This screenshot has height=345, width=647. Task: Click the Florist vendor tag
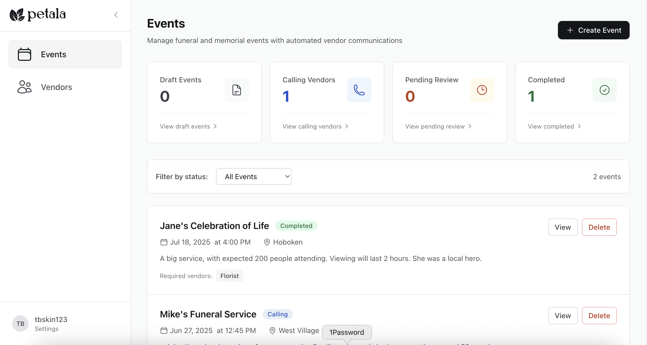230,276
